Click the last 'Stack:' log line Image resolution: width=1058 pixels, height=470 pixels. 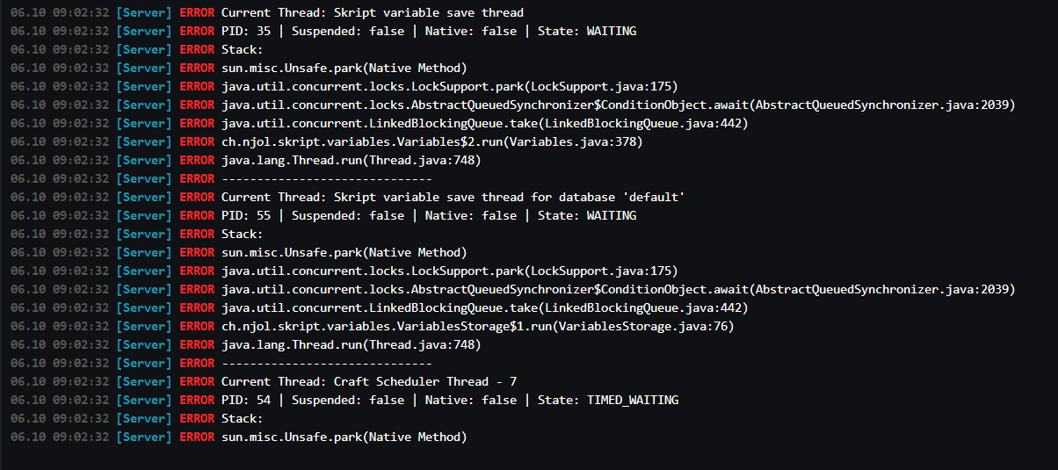(x=136, y=418)
